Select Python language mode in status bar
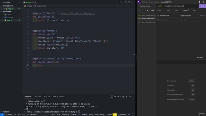This screenshot has width=206, height=116. 84,115
